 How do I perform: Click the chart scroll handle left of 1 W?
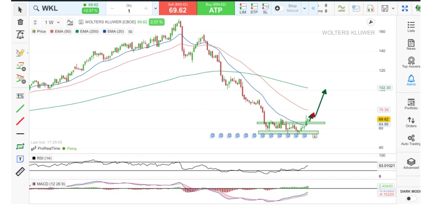(x=35, y=22)
